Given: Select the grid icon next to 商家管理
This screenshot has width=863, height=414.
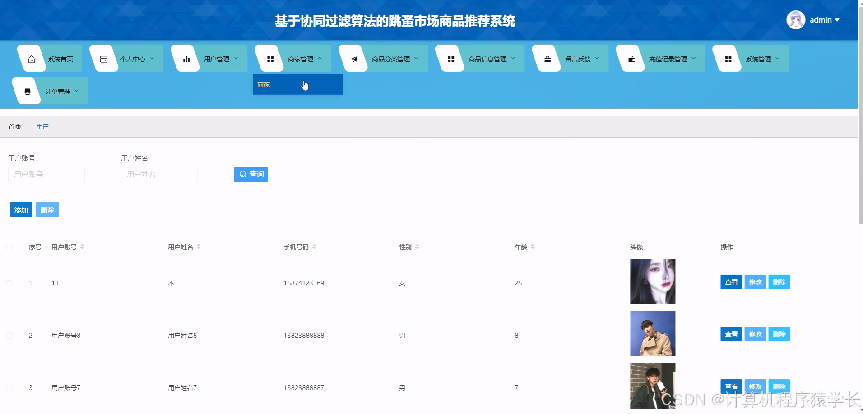Looking at the screenshot, I should coord(271,58).
